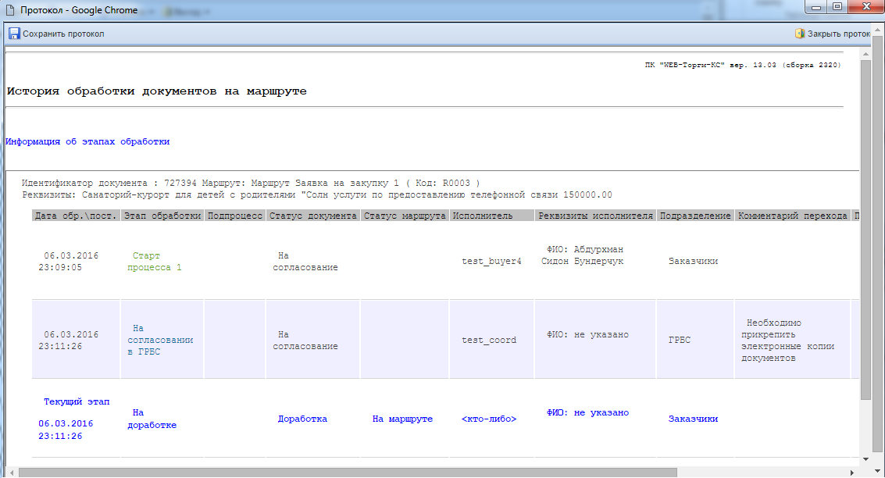The height and width of the screenshot is (478, 885).
Task: Click the 'Исполнитель' column header
Action: click(482, 216)
